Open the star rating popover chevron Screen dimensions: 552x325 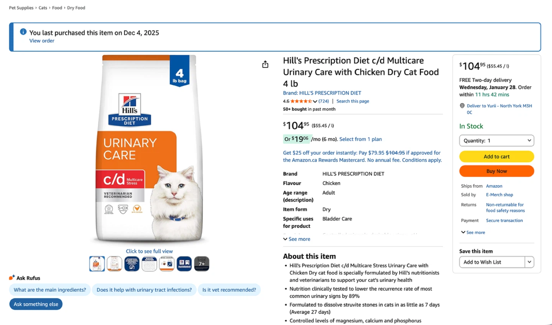pos(315,101)
